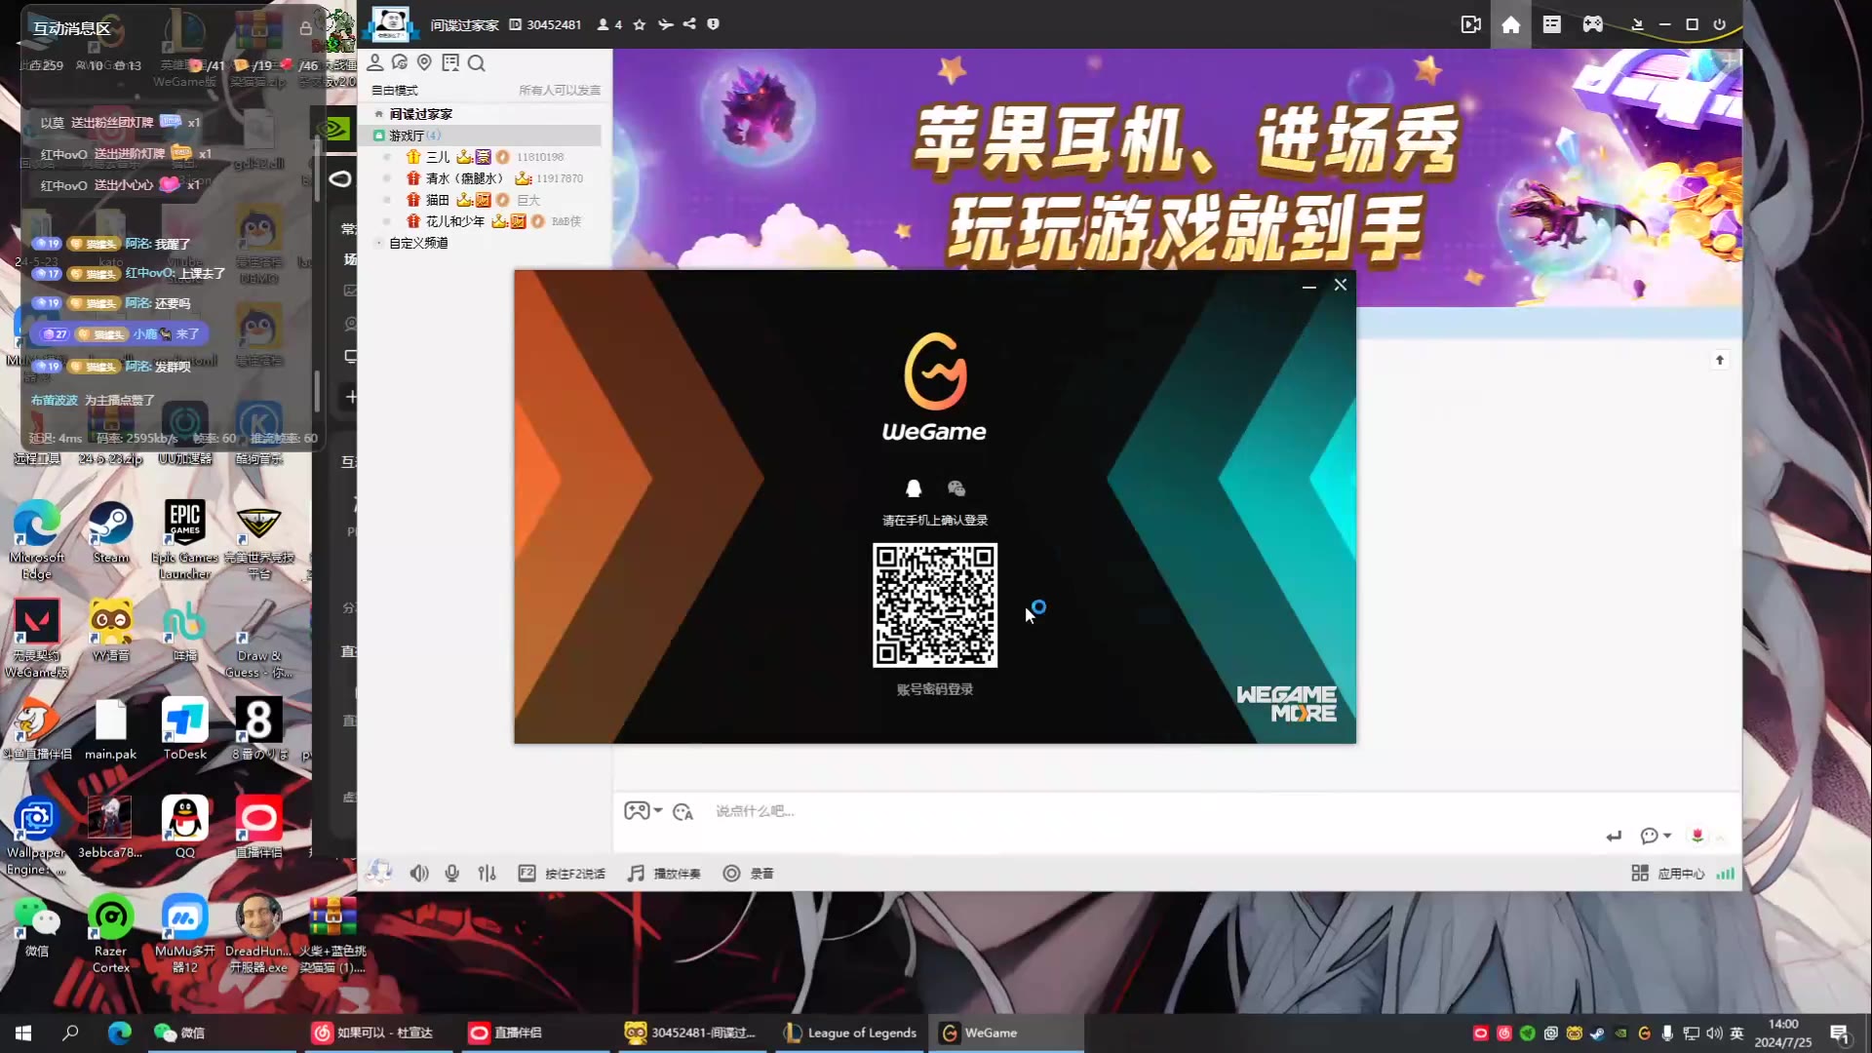The image size is (1872, 1053).
Task: Click the share icon in YY channel header
Action: [689, 24]
